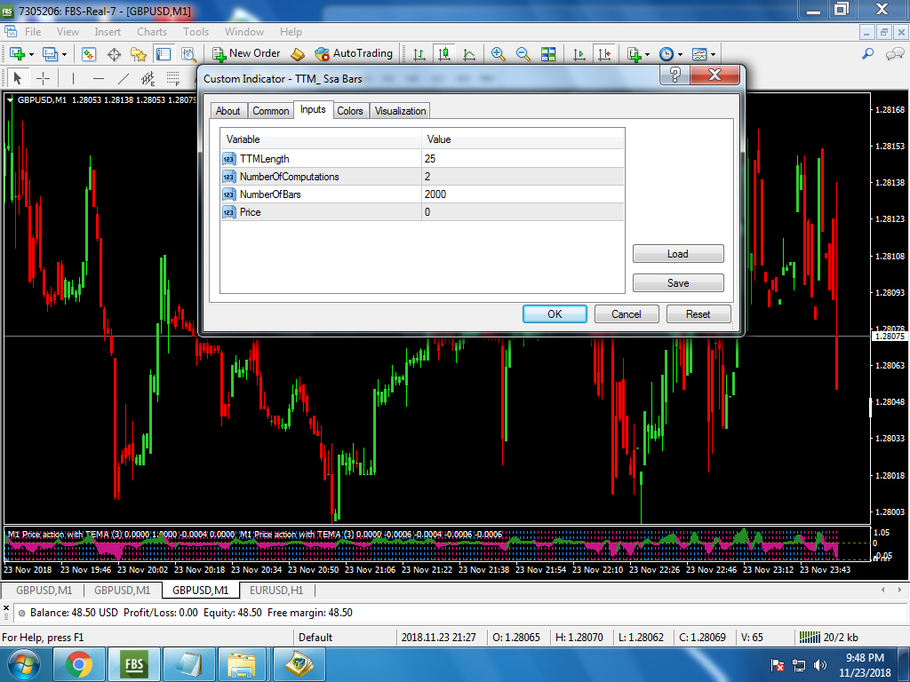Open the Windows Start button
910x682 pixels.
(24, 664)
